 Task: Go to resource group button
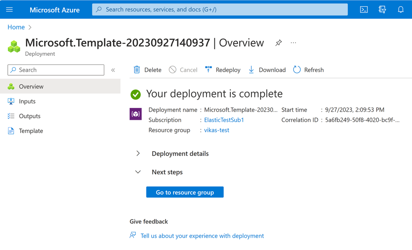pyautogui.click(x=185, y=192)
